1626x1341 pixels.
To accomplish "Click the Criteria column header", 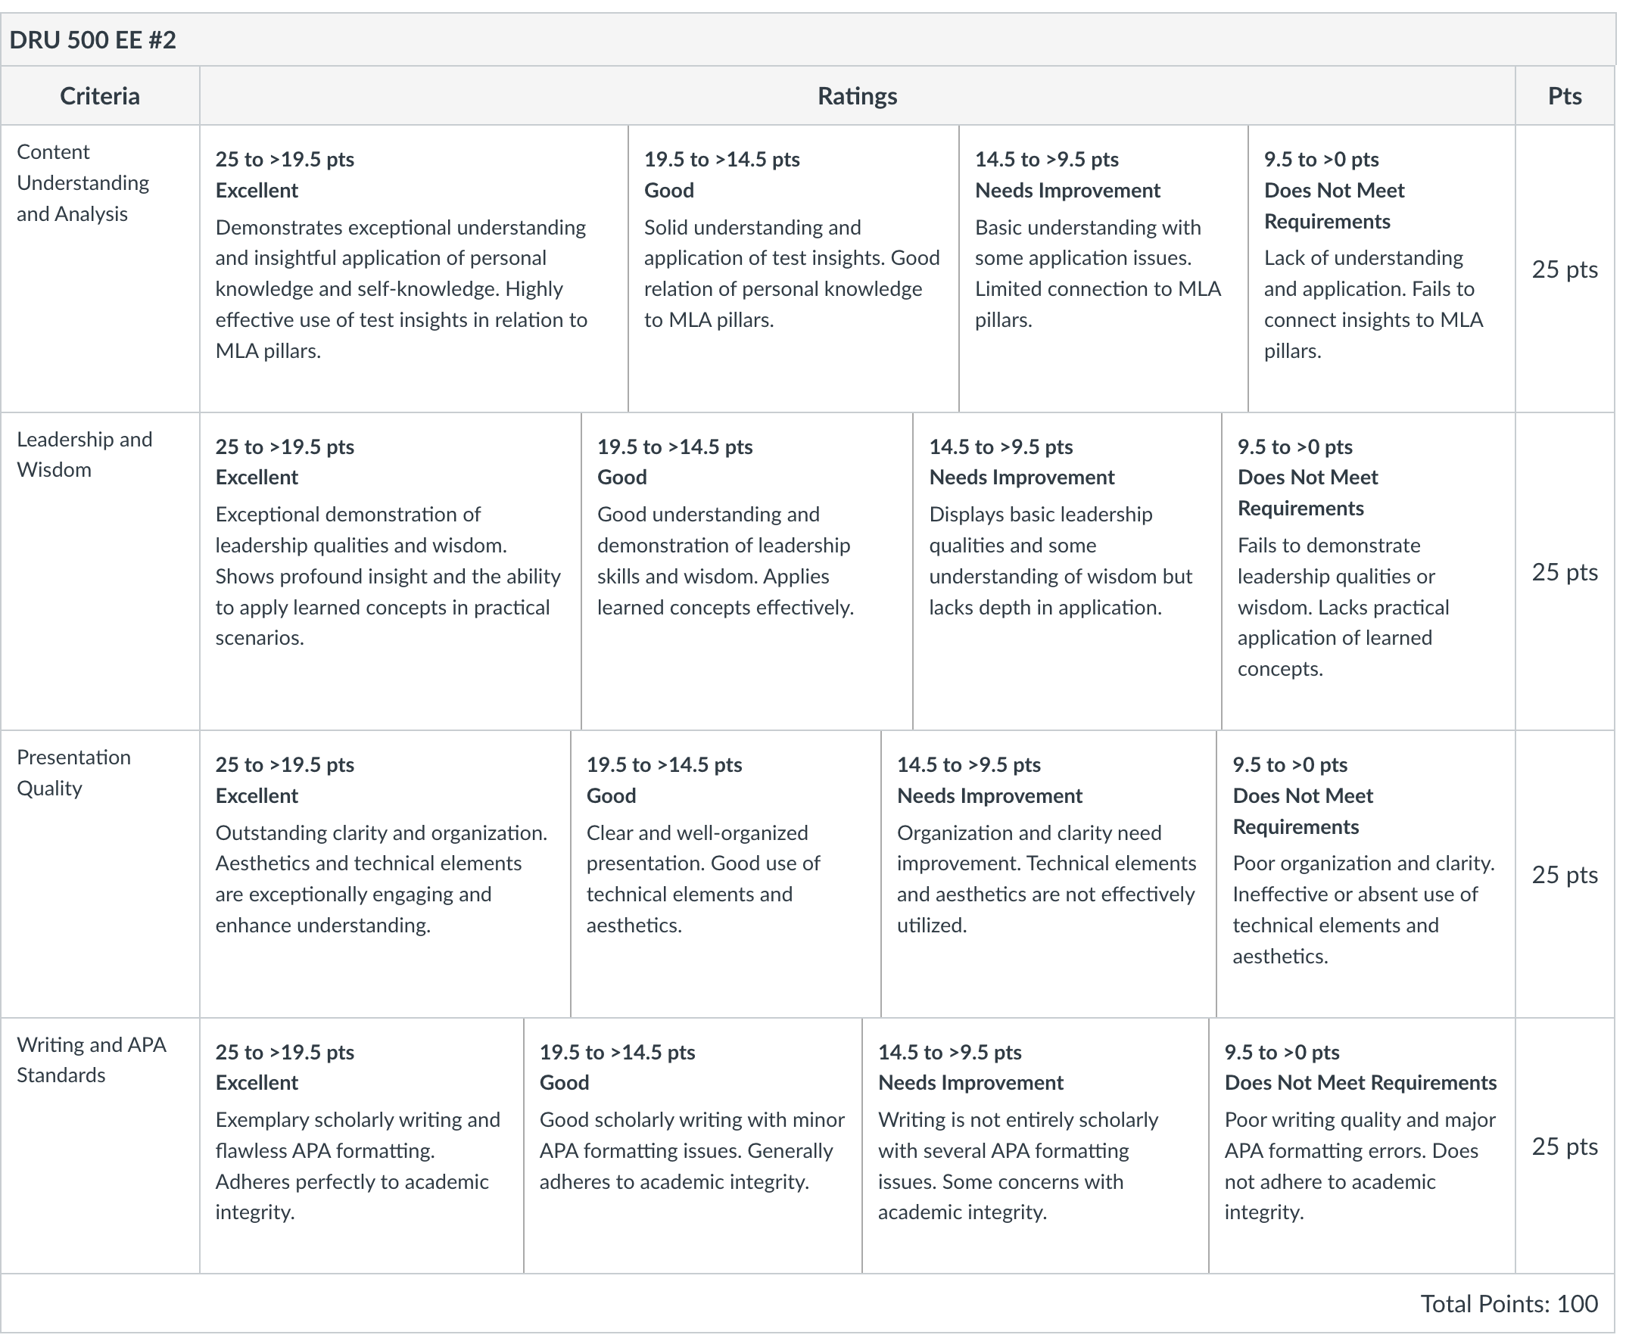I will pyautogui.click(x=100, y=96).
